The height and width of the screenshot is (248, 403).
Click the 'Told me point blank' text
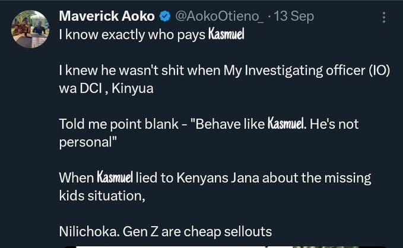119,124
